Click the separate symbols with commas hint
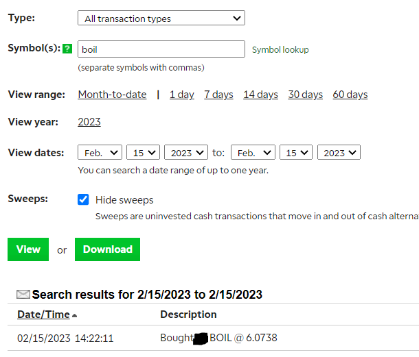 pos(141,68)
